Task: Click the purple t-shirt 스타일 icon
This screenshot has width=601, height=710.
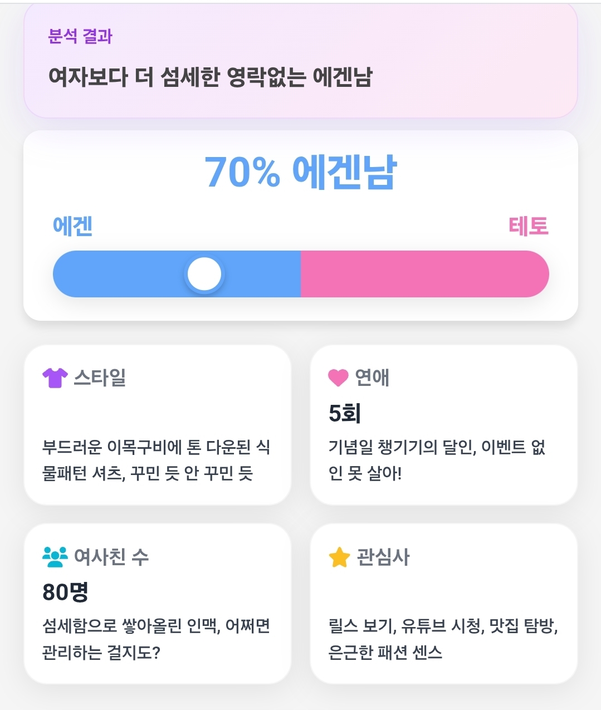Action: point(55,378)
